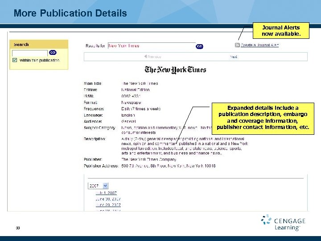Image resolution: width=321 pixels, height=241 pixels.
Task: Go to the Previous result
Action: coord(152,57)
